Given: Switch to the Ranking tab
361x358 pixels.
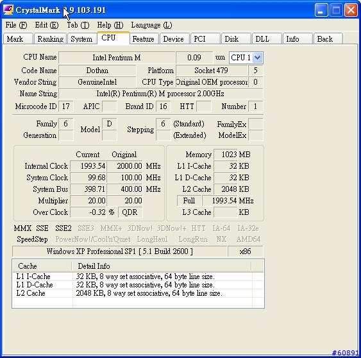Looking at the screenshot, I should coord(50,38).
